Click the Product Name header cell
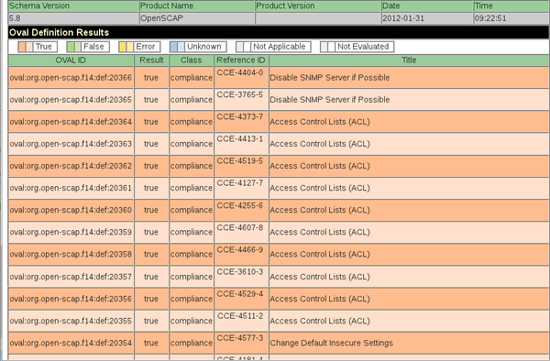Image resolution: width=550 pixels, height=361 pixels. pyautogui.click(x=197, y=6)
